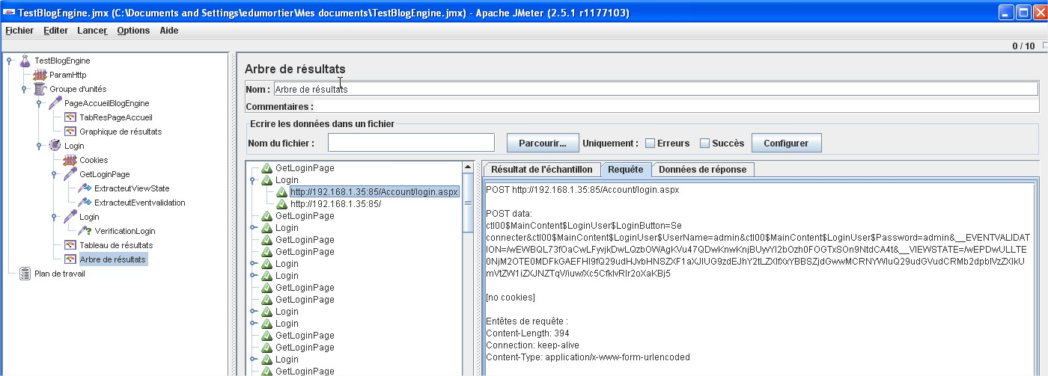Click the 0 / 10 thread counter
Image resolution: width=1048 pixels, height=376 pixels.
tap(1023, 46)
